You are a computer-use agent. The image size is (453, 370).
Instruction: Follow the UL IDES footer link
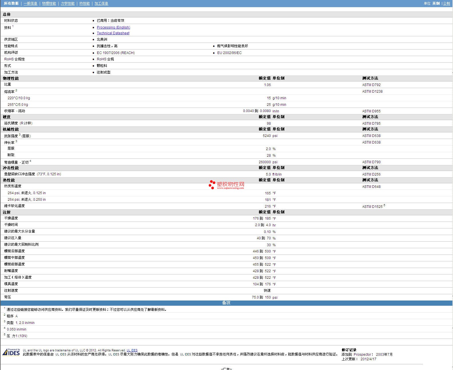point(132,350)
